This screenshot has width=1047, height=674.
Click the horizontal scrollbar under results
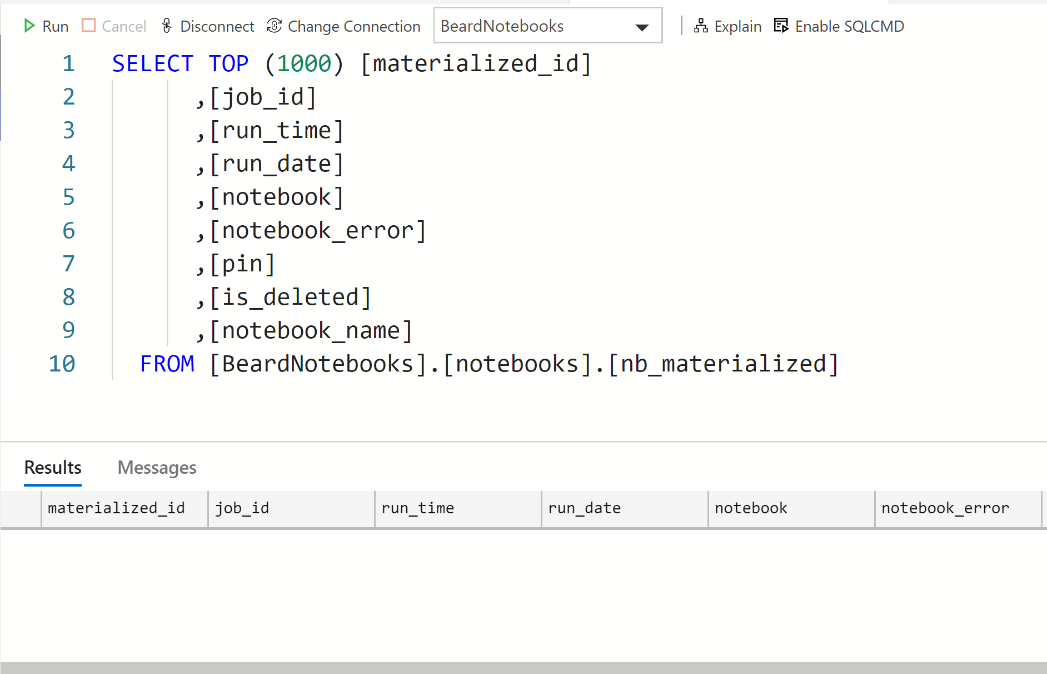522,667
